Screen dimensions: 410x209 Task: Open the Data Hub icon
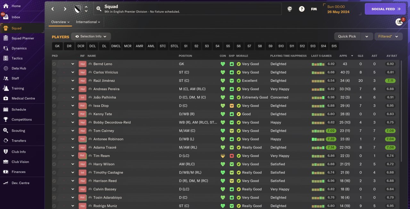(x=6, y=68)
